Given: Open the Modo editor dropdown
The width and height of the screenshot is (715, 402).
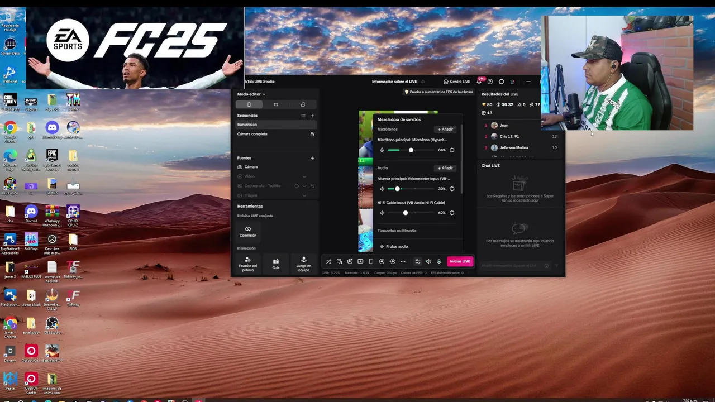Looking at the screenshot, I should point(251,94).
